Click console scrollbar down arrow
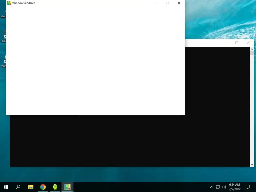Screen dimensions: 256x192 (252, 165)
